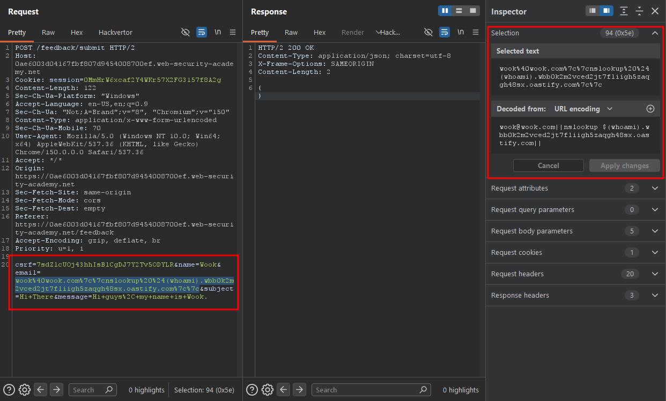Viewport: 666px width, 401px height.
Task: Expand Request body parameters section
Action: click(655, 231)
